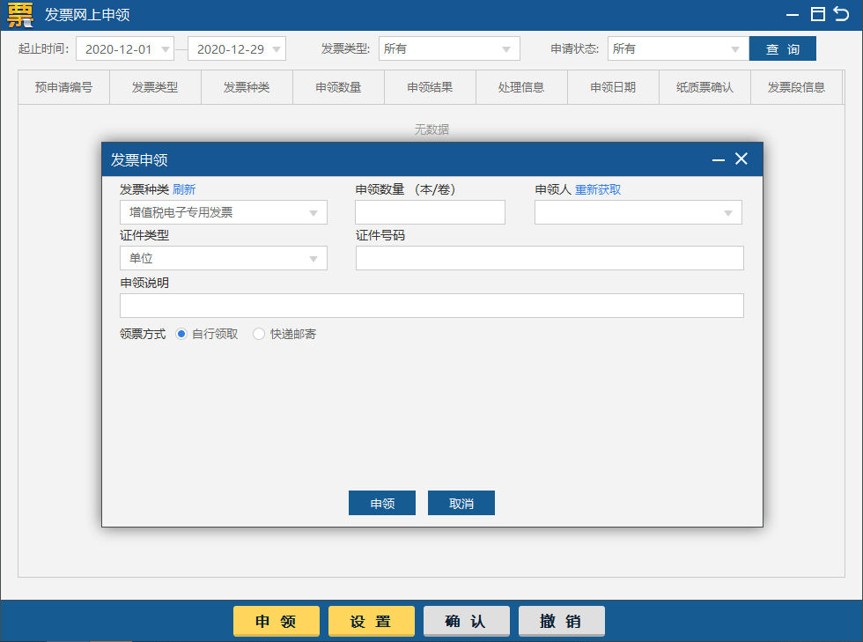
Task: Click the 重新获取 link beside 申领人
Action: 598,189
